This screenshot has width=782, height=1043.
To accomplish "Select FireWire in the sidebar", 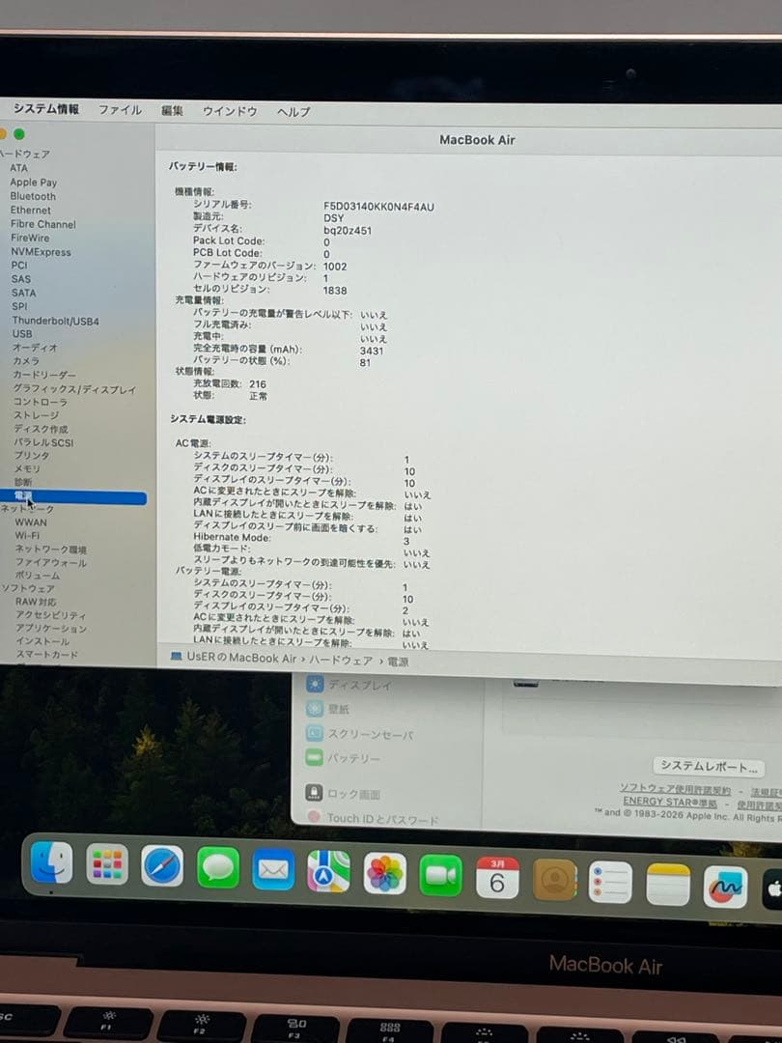I will [x=29, y=238].
